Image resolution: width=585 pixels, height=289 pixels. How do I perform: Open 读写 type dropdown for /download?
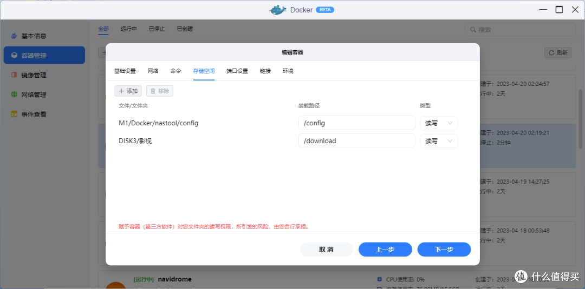coord(439,141)
